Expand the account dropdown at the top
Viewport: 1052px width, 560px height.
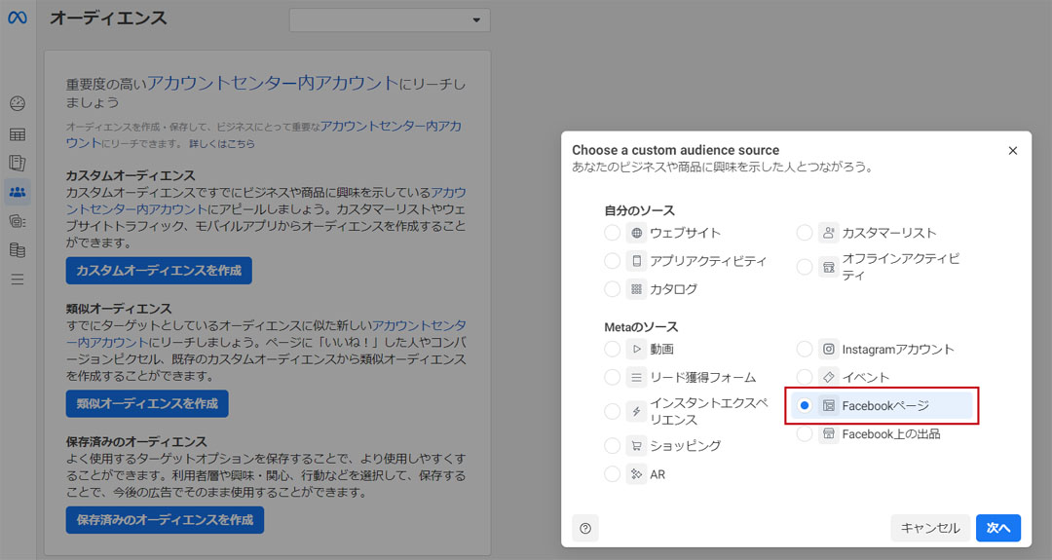[390, 19]
